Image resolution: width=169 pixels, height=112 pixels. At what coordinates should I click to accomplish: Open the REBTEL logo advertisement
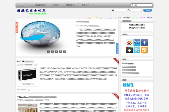tap(128, 85)
